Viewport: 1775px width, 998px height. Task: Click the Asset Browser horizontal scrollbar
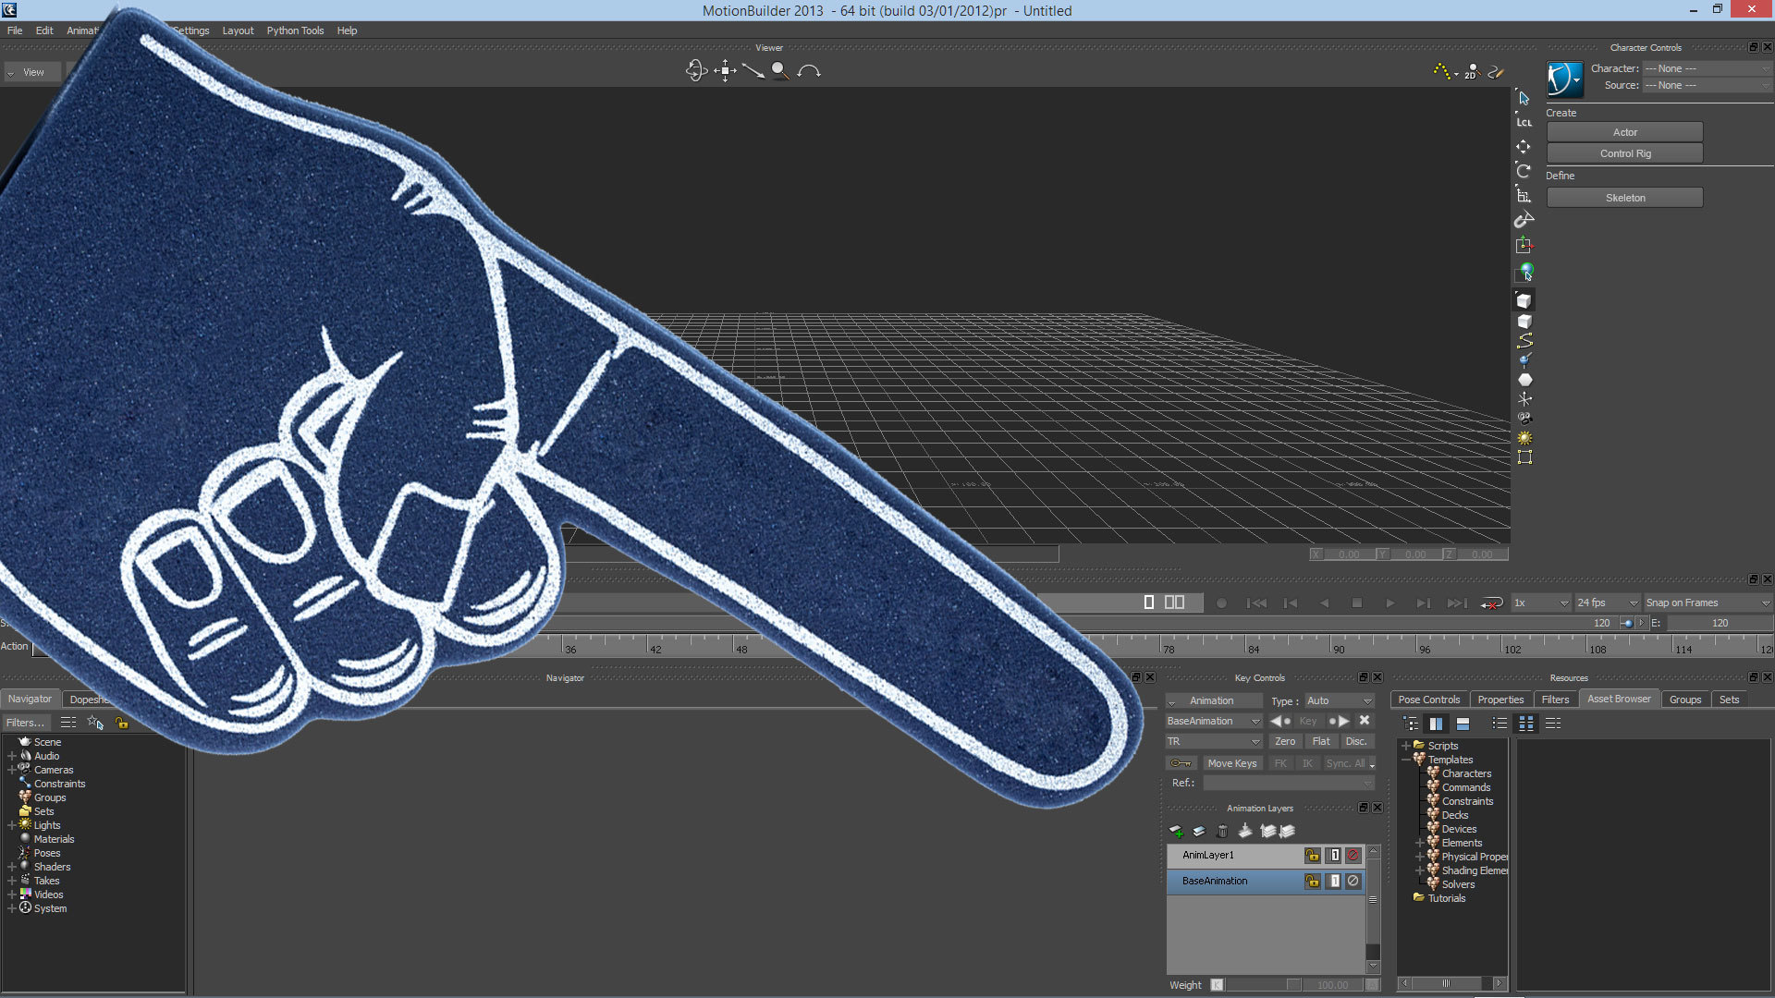1451,983
